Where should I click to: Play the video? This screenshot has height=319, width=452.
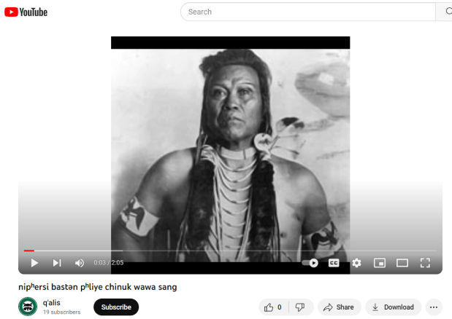pos(34,263)
